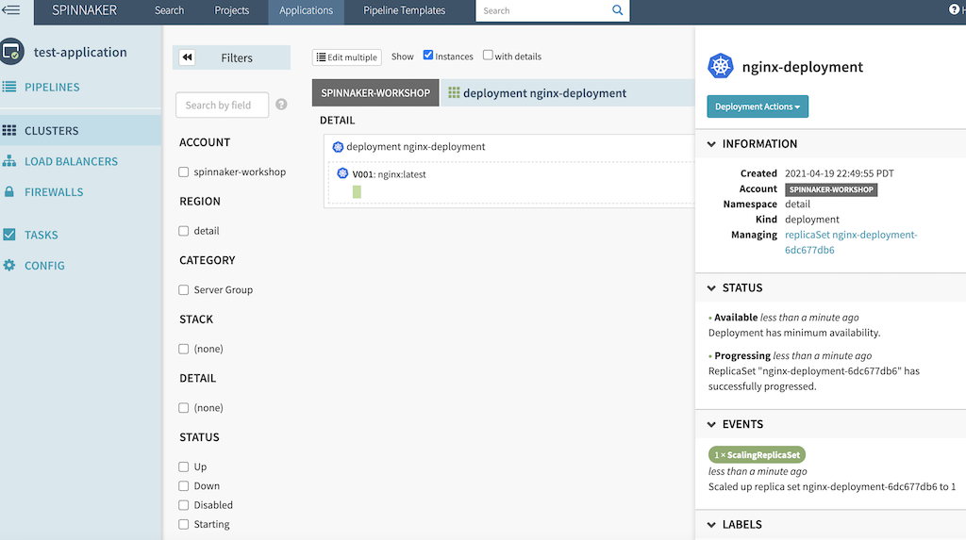This screenshot has height=540, width=966.
Task: Select the green instance square under V001
Action: [x=357, y=192]
